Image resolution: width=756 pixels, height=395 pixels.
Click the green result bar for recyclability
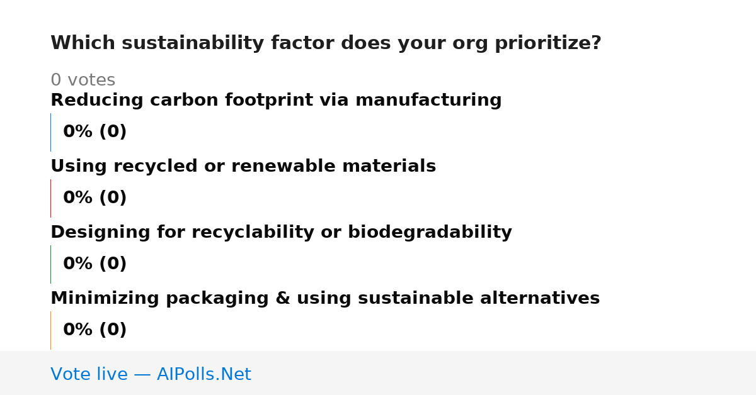[50, 264]
